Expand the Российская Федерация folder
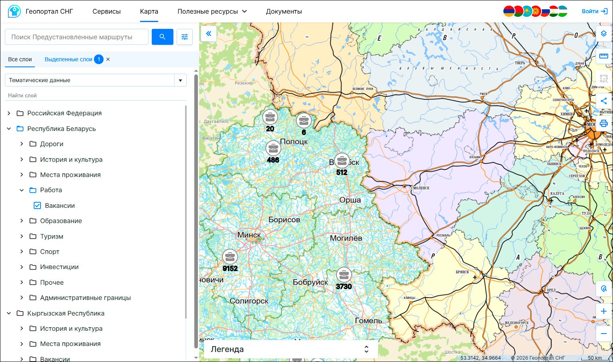Viewport: 613px width, 362px height. tap(9, 113)
